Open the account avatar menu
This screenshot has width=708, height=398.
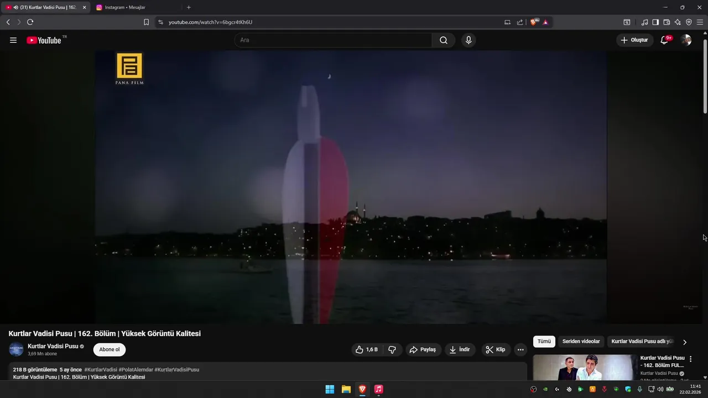[x=686, y=40]
